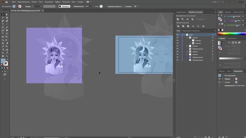Click the gradient ramp slider bar
246x138 pixels.
tap(233, 58)
